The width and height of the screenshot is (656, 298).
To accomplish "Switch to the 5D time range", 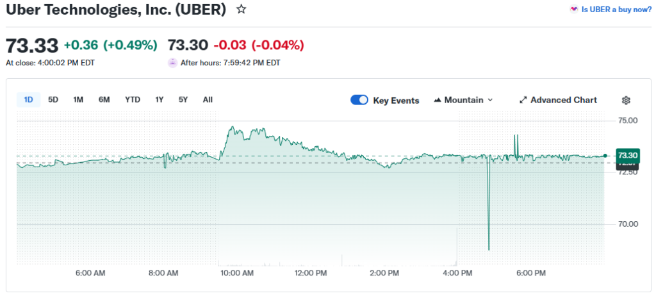I will [53, 99].
